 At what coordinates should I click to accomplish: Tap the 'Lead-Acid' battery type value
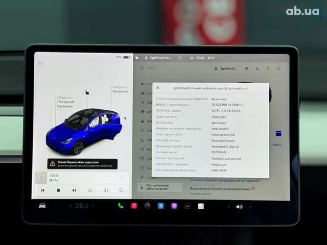click(x=219, y=170)
